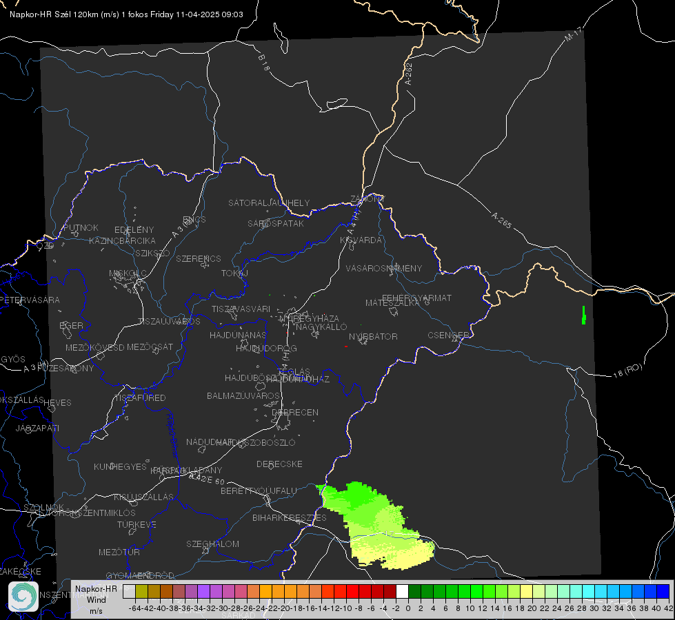675x620 pixels.
Task: Click the B 18 road label
Action: (x=263, y=63)
